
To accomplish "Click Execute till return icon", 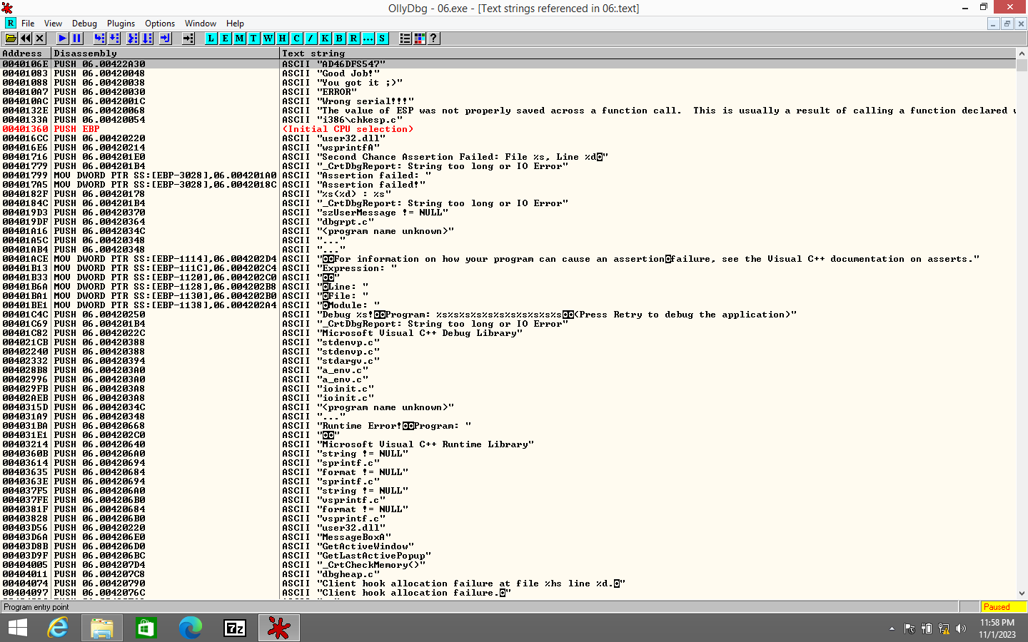I will coord(166,39).
